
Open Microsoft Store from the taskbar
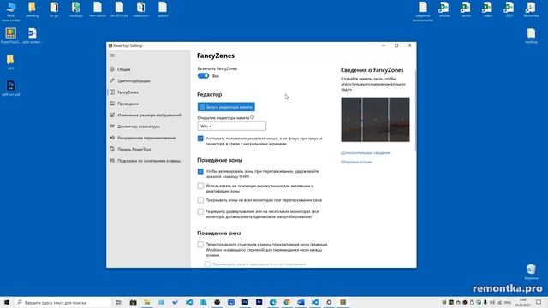coord(134,302)
